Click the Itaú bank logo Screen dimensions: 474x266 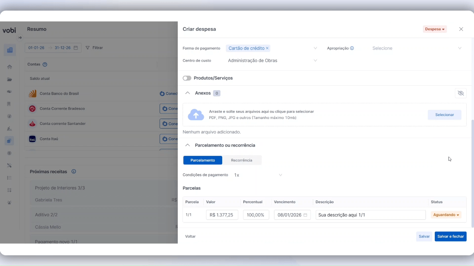pos(33,139)
